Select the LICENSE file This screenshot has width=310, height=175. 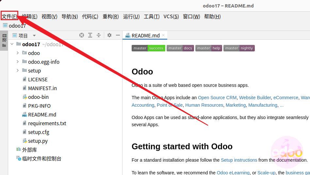pyautogui.click(x=38, y=79)
